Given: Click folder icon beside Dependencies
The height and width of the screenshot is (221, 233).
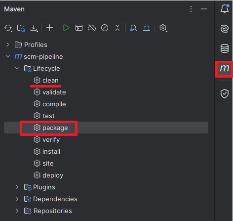Looking at the screenshot, I should click(28, 199).
